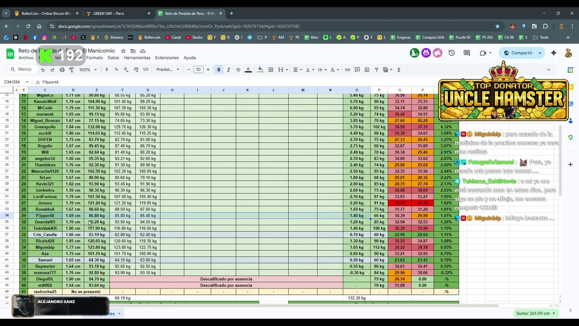579x326 pixels.
Task: Print the spreadsheet
Action: [x=62, y=70]
